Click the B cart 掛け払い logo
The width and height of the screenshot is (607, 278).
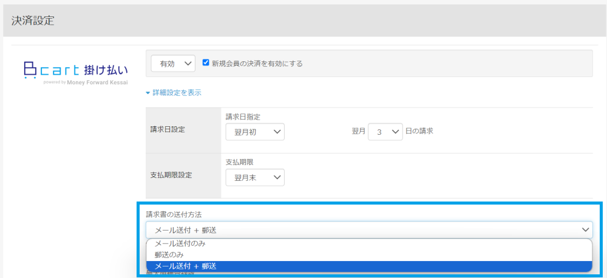pyautogui.click(x=75, y=72)
